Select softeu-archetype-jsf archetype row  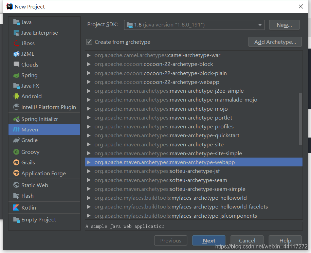(x=194, y=171)
